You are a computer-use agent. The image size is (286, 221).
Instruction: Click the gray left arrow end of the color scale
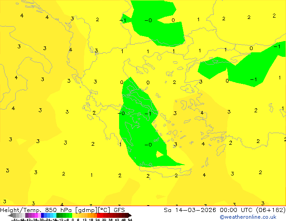(10, 215)
